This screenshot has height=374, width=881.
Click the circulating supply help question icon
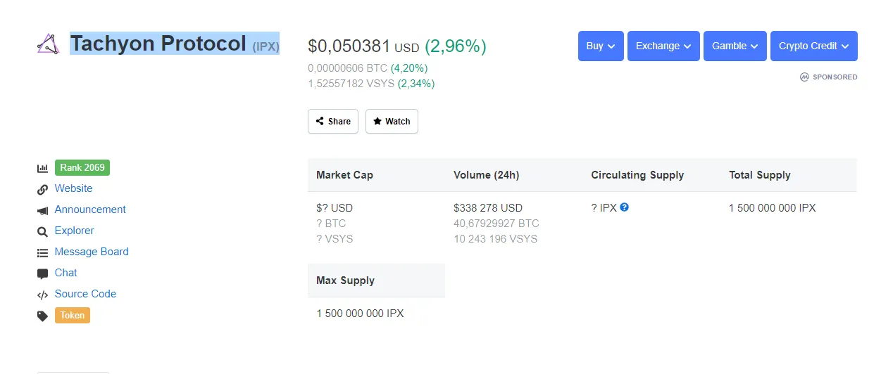click(x=624, y=207)
